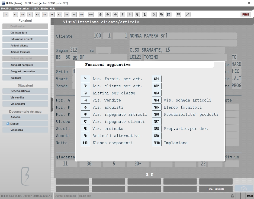
Task: Click the red FINE button
Action: (246, 15)
